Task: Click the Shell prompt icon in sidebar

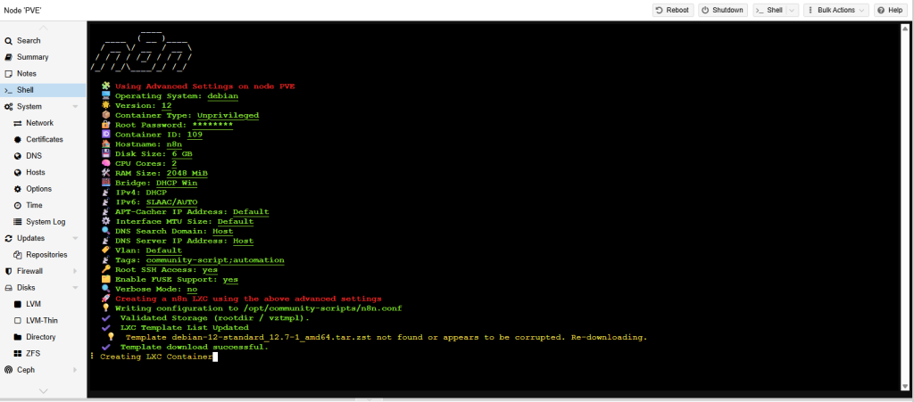Action: (8, 90)
